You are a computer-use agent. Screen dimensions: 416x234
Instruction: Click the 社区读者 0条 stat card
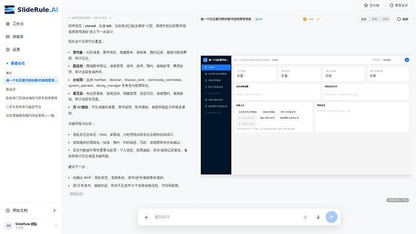tap(255, 74)
